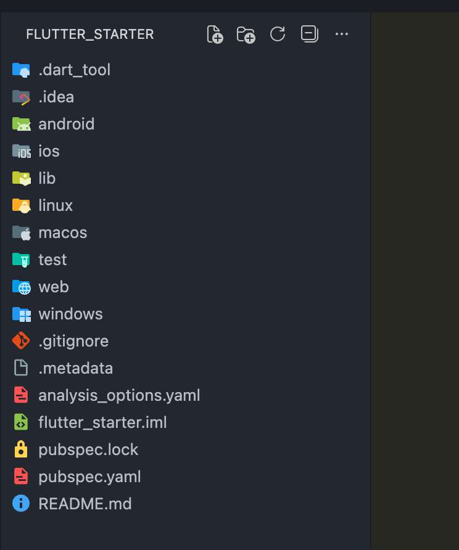The width and height of the screenshot is (459, 550).
Task: Expand the windows folder
Action: [70, 314]
